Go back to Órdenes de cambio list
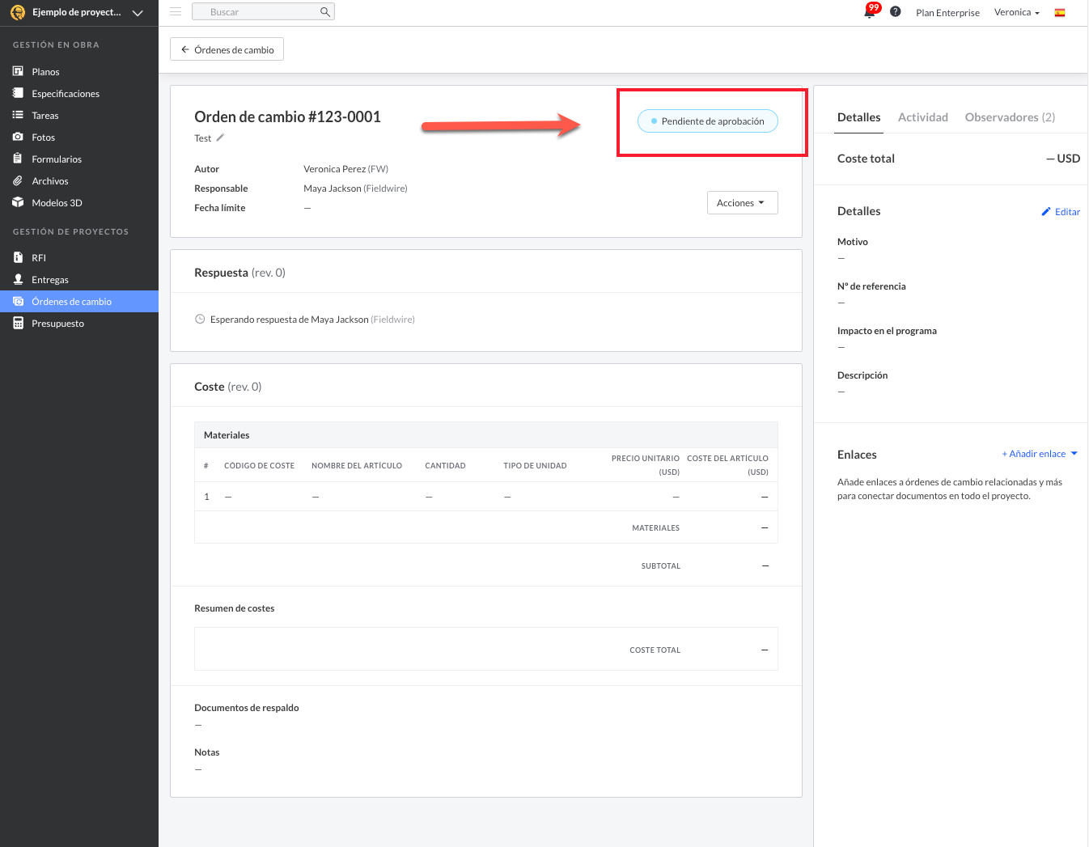This screenshot has width=1089, height=847. coord(227,49)
